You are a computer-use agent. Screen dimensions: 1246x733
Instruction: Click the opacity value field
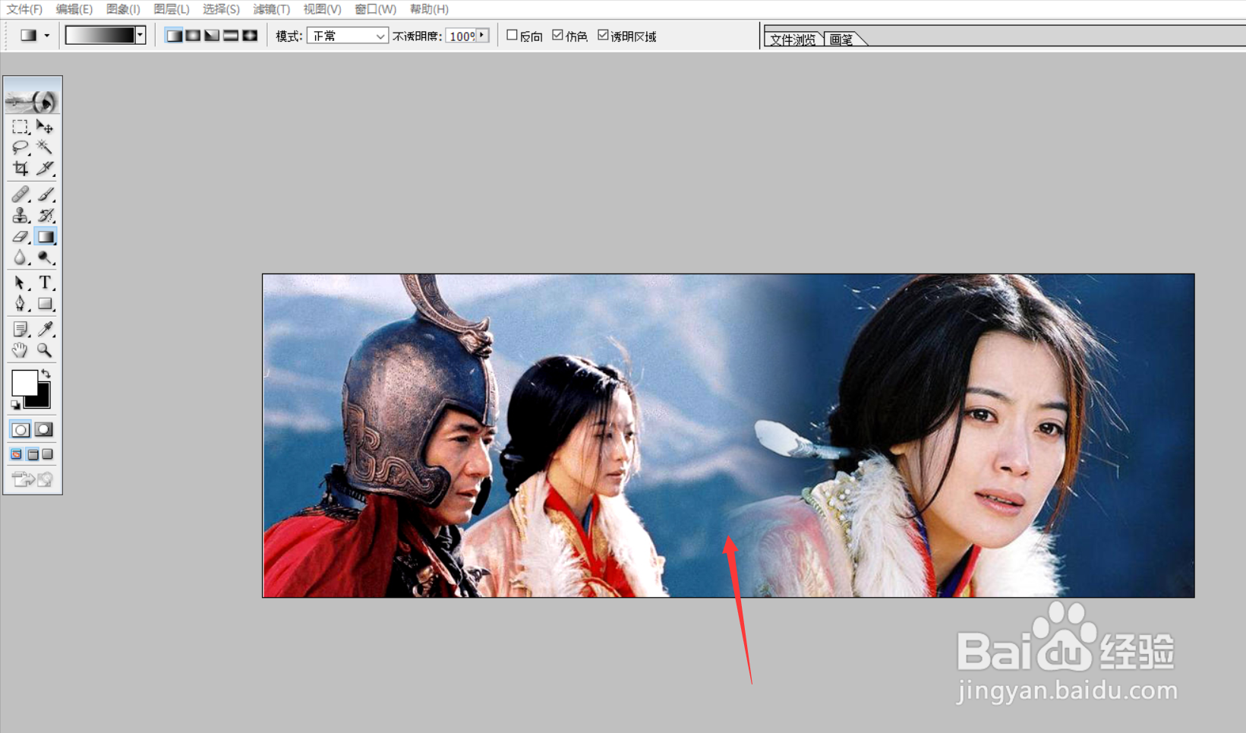coord(461,36)
